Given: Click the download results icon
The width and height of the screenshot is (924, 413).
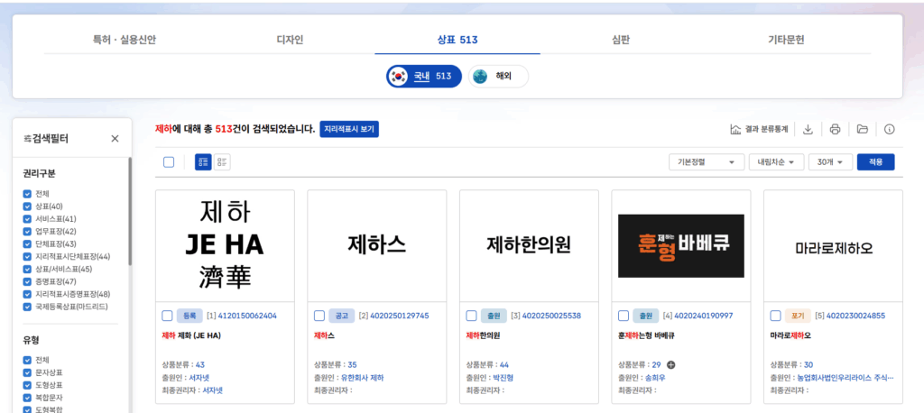Looking at the screenshot, I should (x=808, y=129).
